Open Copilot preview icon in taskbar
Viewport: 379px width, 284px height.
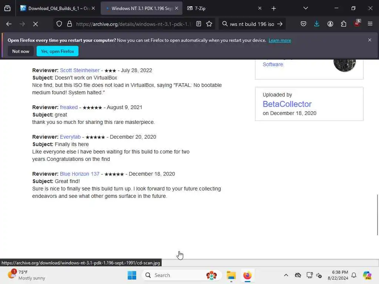coord(367,275)
